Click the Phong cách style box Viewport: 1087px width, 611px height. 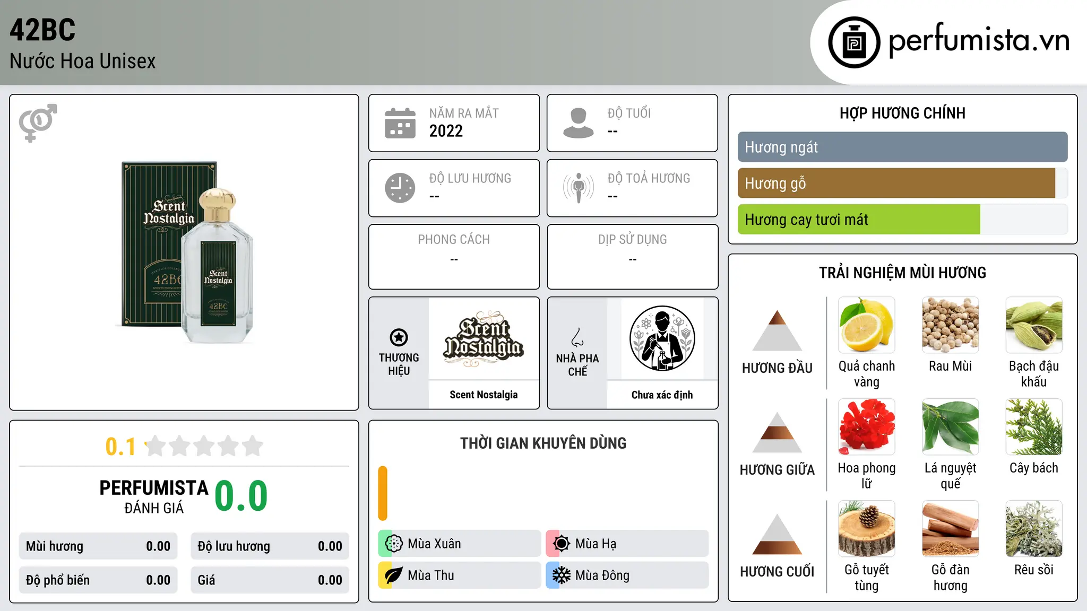[454, 257]
